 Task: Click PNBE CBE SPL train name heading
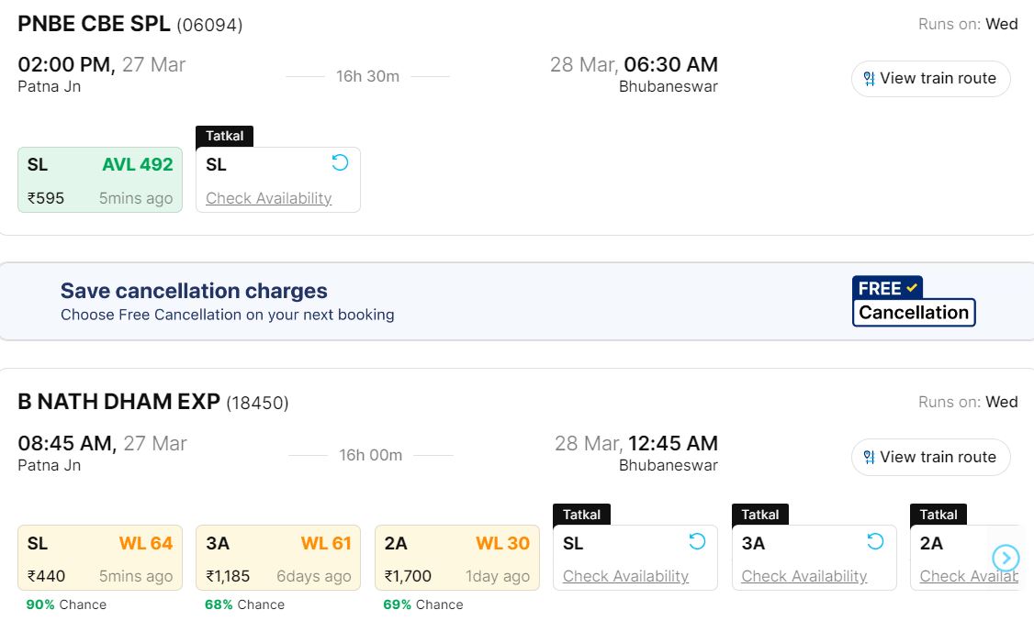click(x=94, y=25)
